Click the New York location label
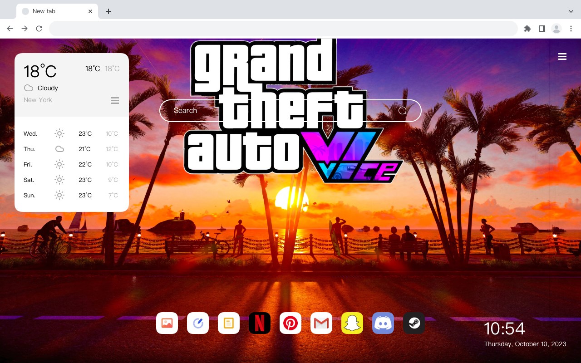Image resolution: width=581 pixels, height=363 pixels. click(x=38, y=100)
